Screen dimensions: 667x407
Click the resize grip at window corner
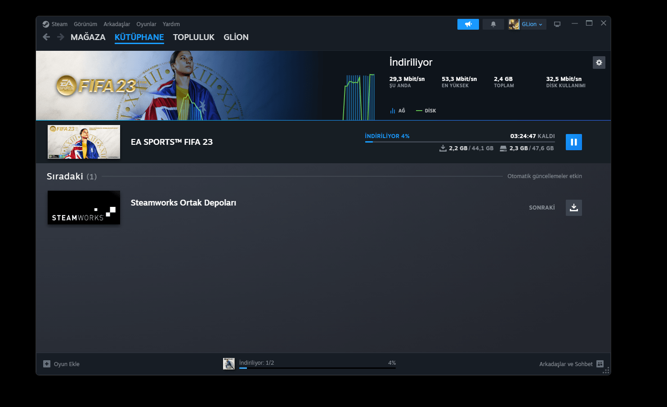click(x=606, y=370)
